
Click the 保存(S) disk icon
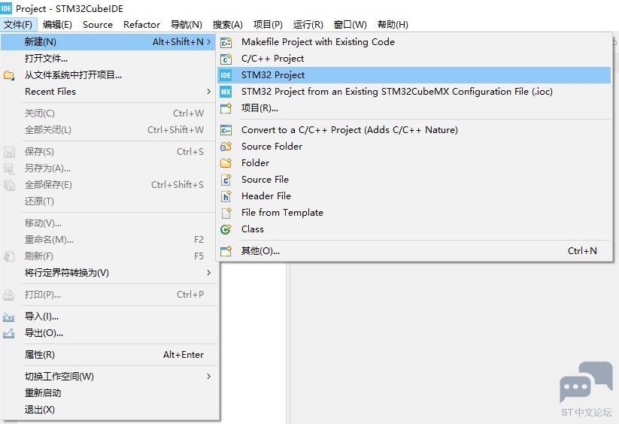[x=9, y=153]
